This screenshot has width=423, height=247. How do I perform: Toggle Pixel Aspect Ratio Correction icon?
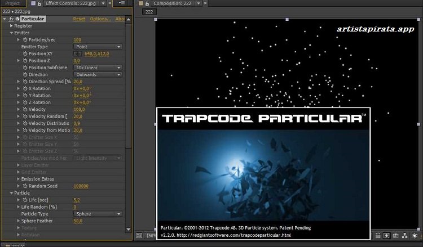pos(378,236)
